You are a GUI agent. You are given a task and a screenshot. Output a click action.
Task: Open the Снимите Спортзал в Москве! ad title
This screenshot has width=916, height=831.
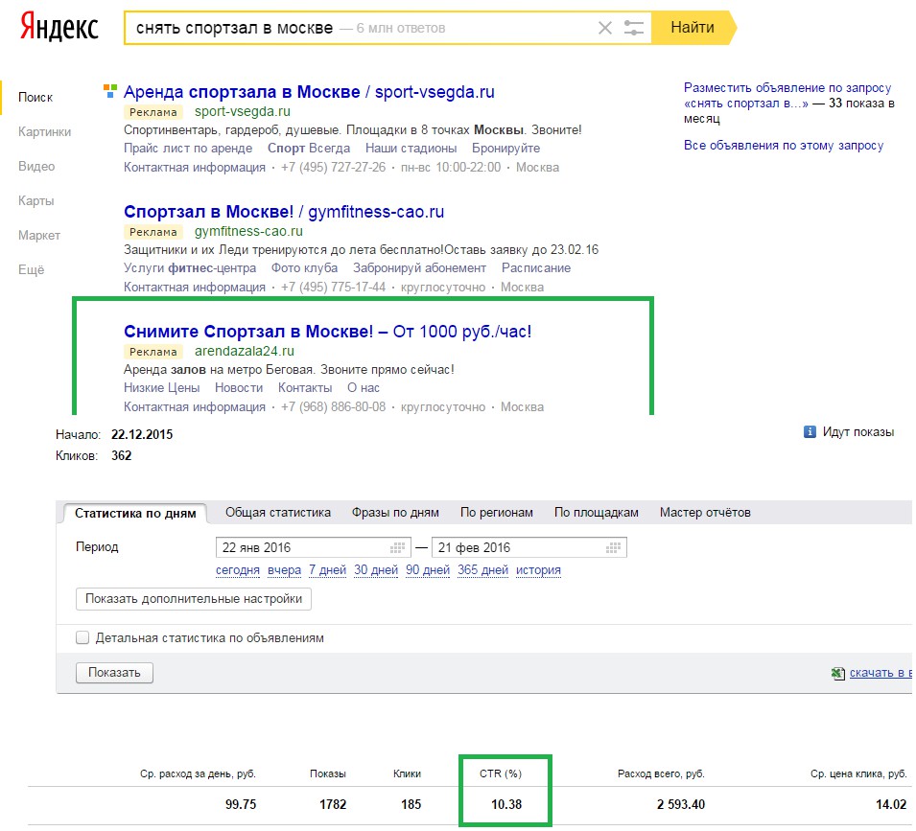point(328,332)
